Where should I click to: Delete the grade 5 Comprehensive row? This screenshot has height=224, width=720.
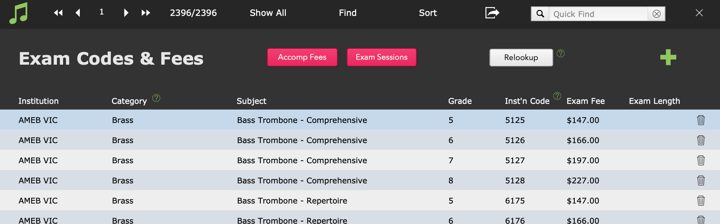pos(701,120)
